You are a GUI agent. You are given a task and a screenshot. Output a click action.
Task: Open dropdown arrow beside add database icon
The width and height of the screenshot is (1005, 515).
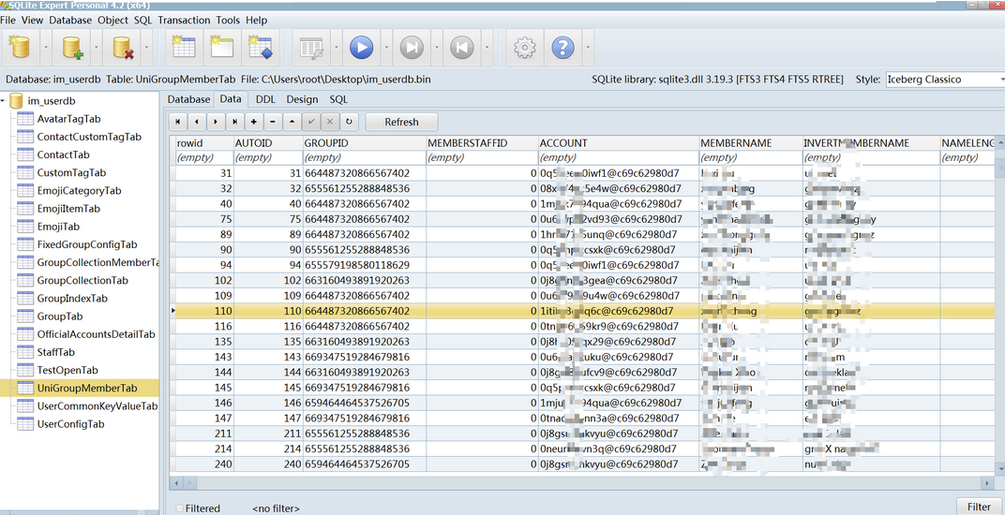click(97, 48)
